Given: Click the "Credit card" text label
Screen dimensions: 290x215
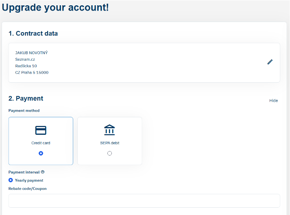Looking at the screenshot, I should click(41, 143).
